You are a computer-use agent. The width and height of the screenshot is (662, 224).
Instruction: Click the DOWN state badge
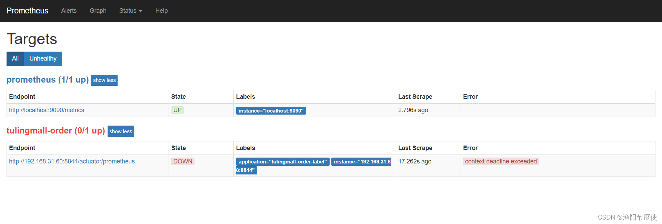click(x=183, y=161)
